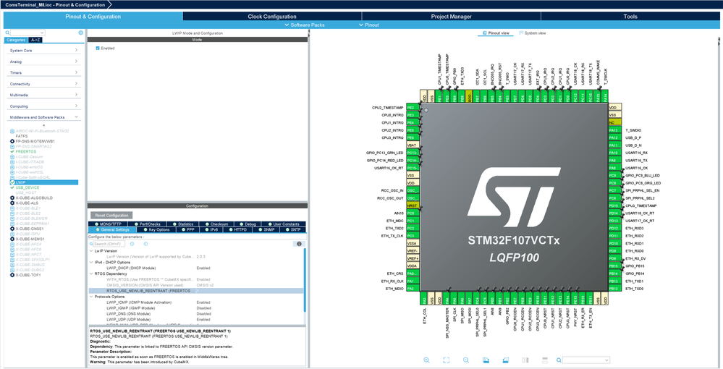Open the category settings gear icon
The width and height of the screenshot is (723, 369).
click(80, 33)
